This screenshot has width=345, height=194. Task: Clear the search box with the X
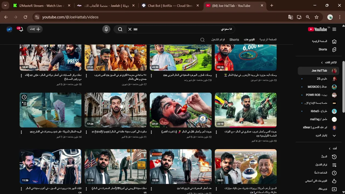click(130, 29)
